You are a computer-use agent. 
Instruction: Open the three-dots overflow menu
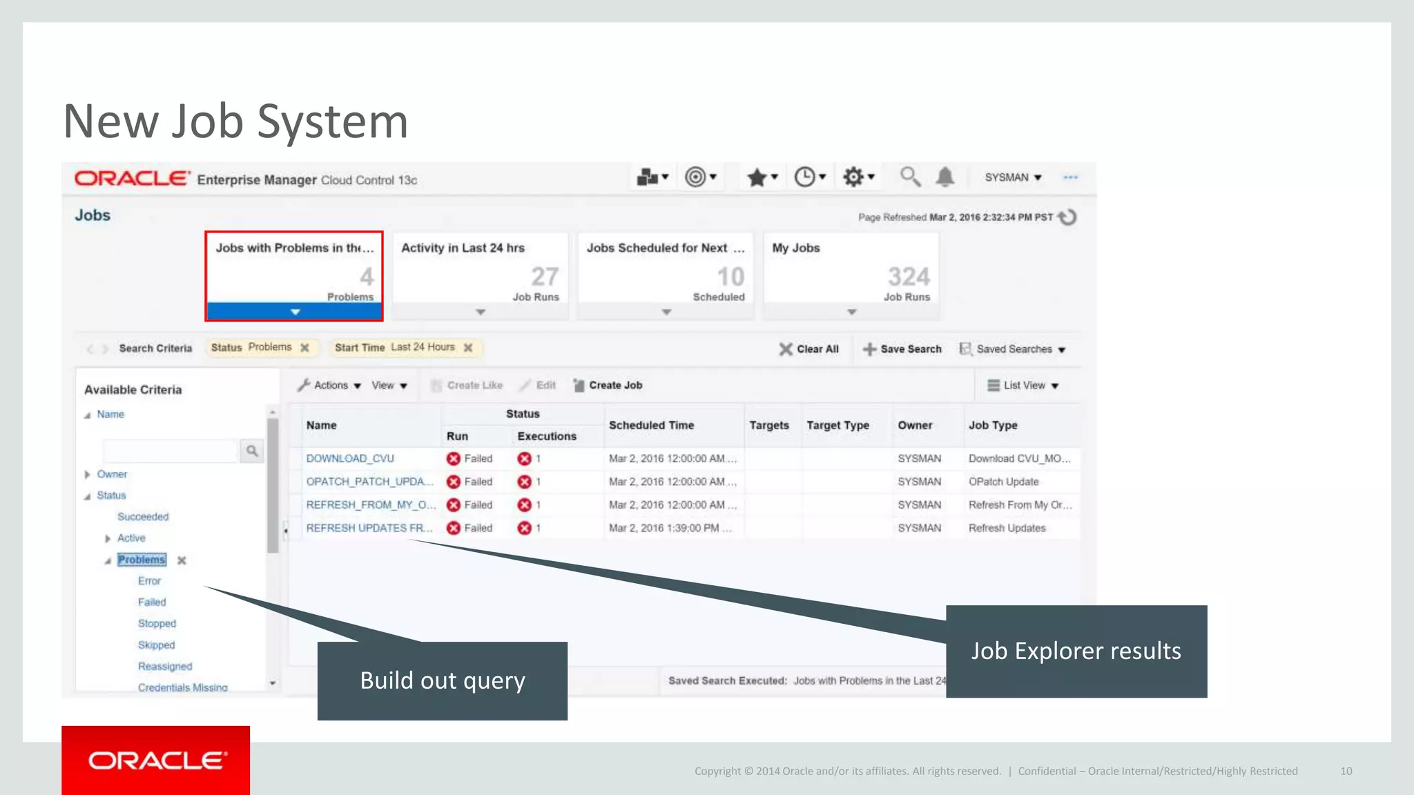(1070, 177)
